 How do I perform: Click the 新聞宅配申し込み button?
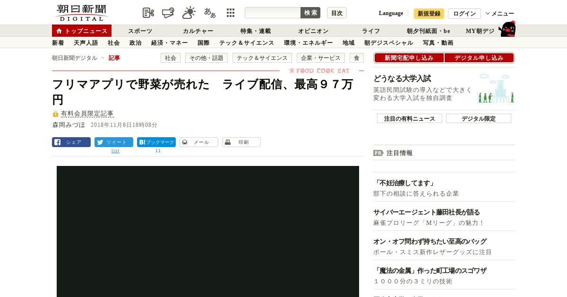409,58
